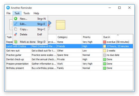Close the Another Reminder window
This screenshot has height=96, width=139.
click(x=129, y=8)
